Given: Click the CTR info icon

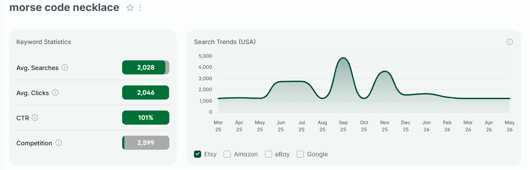Looking at the screenshot, I should click(x=35, y=118).
